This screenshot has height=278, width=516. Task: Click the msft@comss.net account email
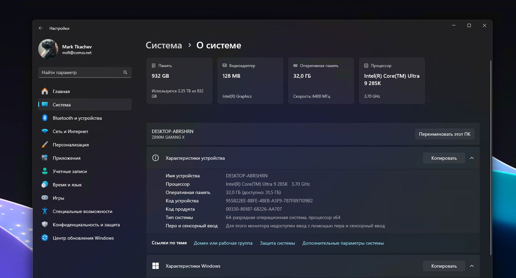pyautogui.click(x=77, y=53)
